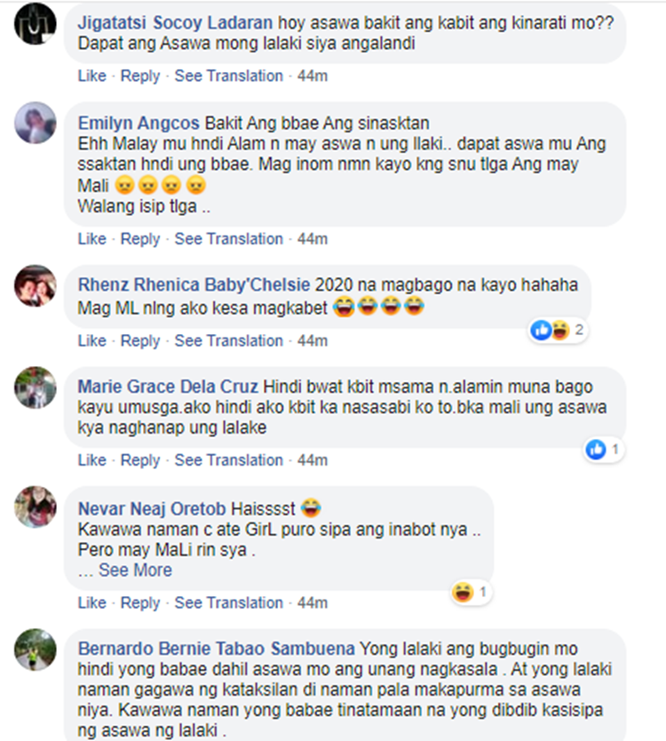666x741 pixels.
Task: View the like reaction on Marie Grace's comment
Action: (x=603, y=450)
